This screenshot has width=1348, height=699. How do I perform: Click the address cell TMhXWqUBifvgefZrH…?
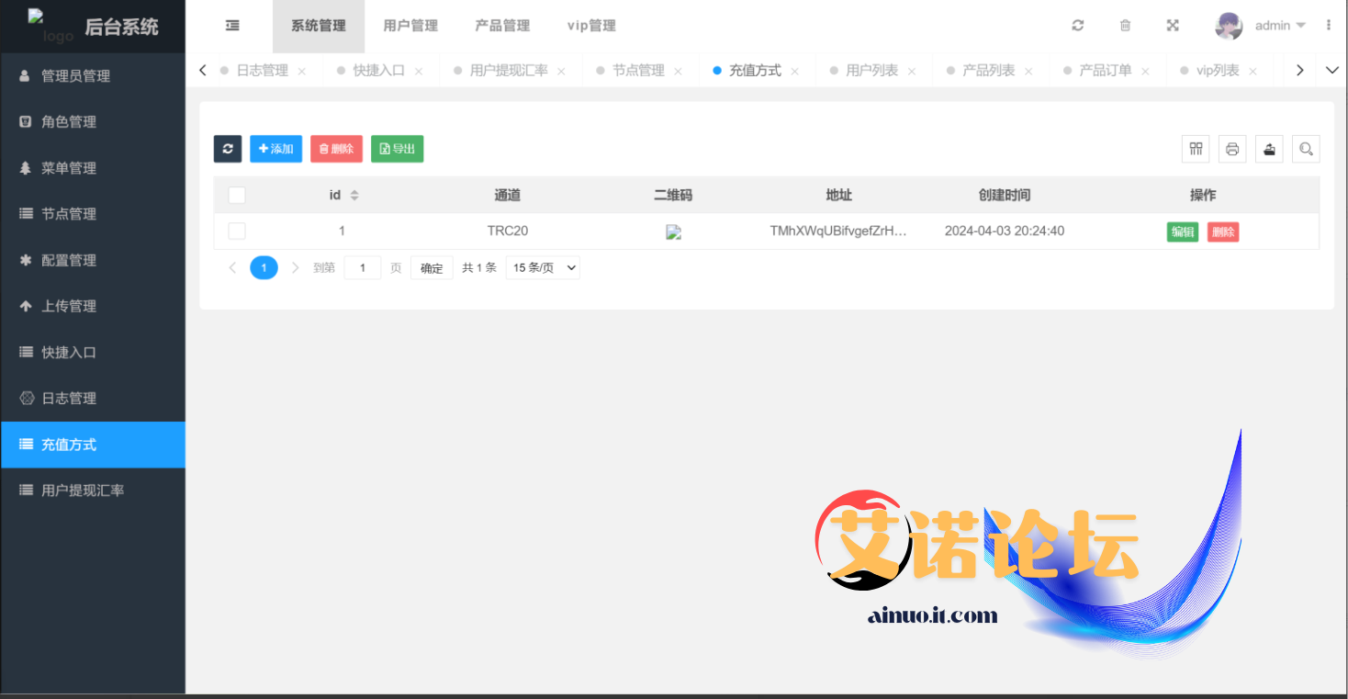pyautogui.click(x=838, y=231)
